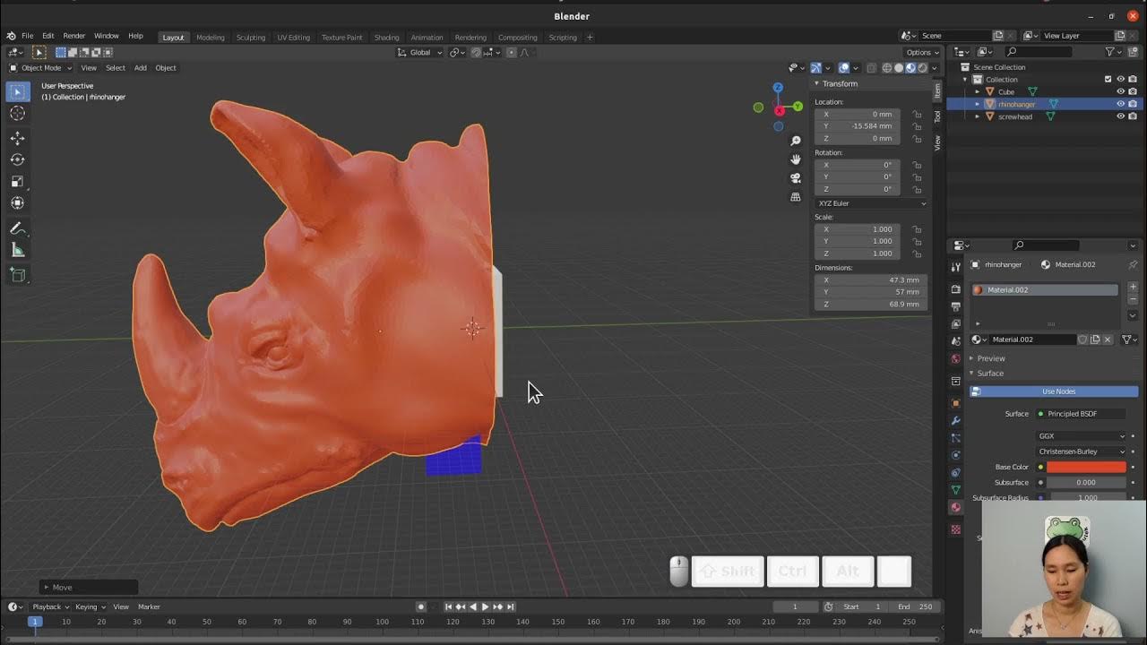Hide the Cube object with its eye icon

(x=1120, y=91)
